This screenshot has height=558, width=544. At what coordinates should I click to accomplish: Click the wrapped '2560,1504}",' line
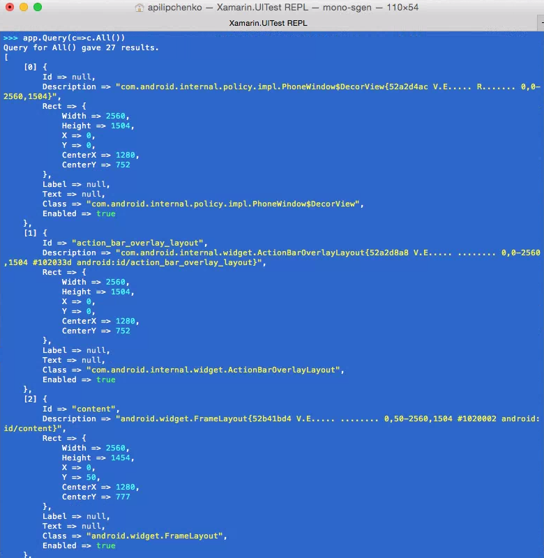click(x=32, y=96)
